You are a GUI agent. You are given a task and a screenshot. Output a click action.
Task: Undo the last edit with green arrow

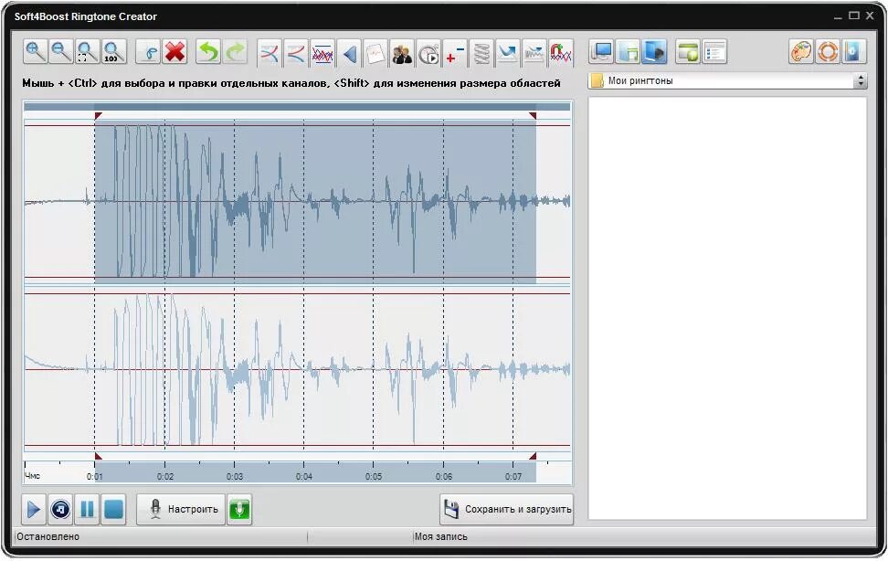point(208,51)
